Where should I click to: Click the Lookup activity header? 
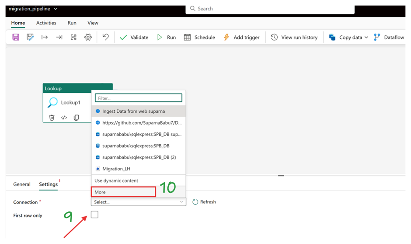(77, 88)
